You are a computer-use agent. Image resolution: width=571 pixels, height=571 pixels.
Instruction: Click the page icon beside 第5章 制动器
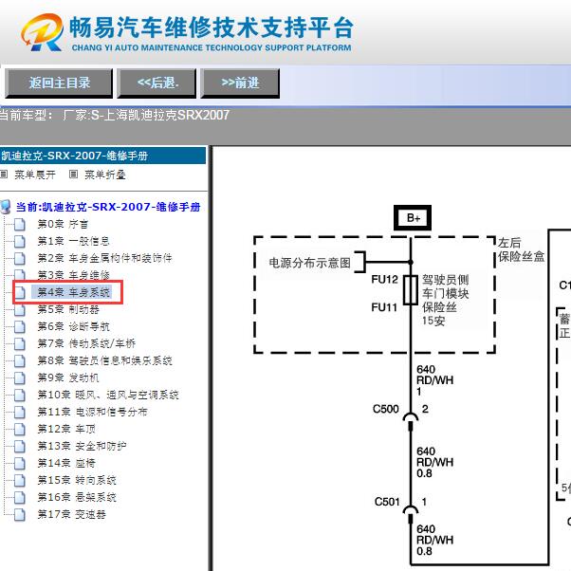[x=20, y=310]
